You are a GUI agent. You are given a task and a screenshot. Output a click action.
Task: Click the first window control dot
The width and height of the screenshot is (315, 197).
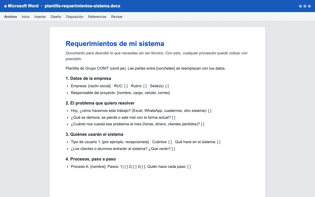[301, 6]
